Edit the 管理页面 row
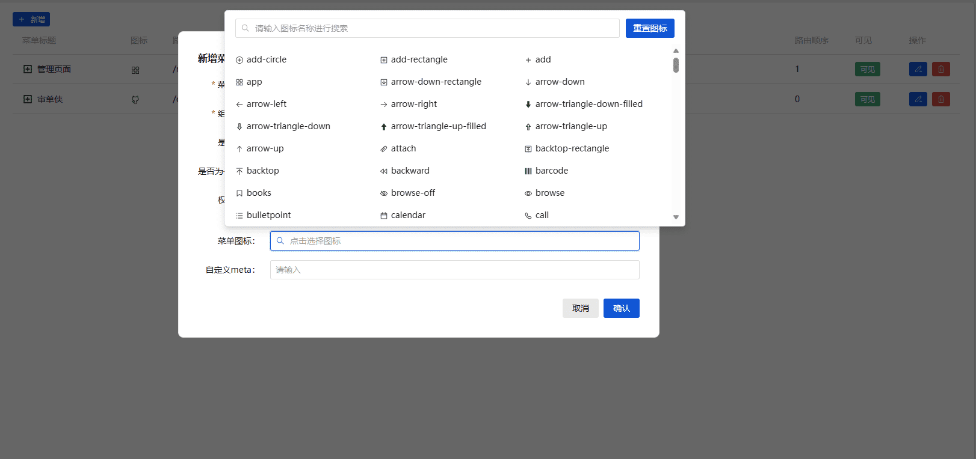Image resolution: width=976 pixels, height=459 pixels. (x=918, y=69)
